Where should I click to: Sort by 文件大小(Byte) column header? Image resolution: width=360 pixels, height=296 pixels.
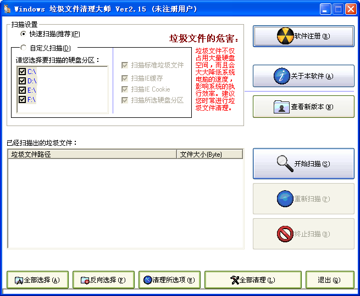coord(209,155)
